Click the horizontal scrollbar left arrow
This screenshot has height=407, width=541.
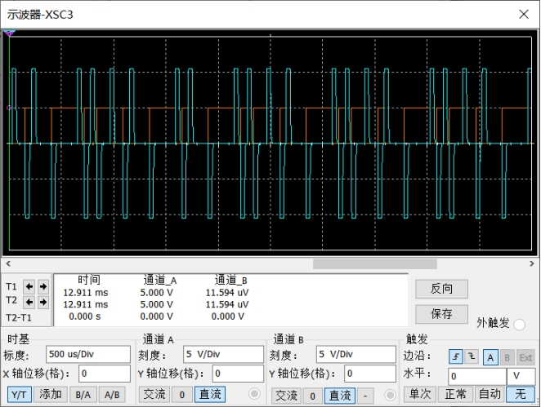[8, 263]
